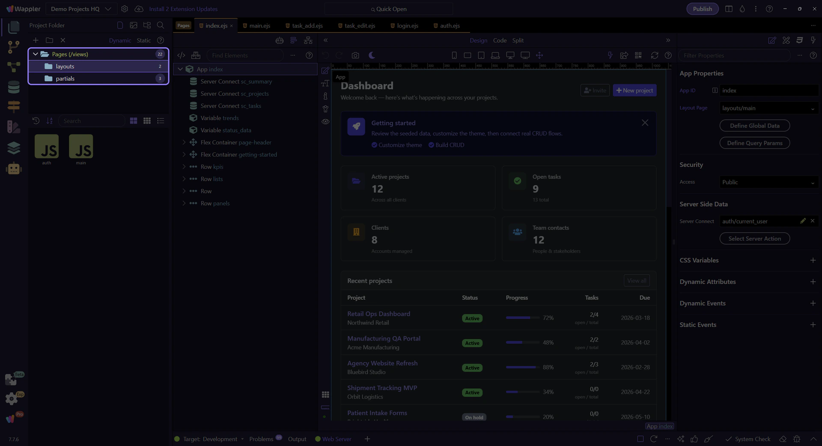Click the Define Global Data button
This screenshot has height=446, width=822.
tap(754, 126)
